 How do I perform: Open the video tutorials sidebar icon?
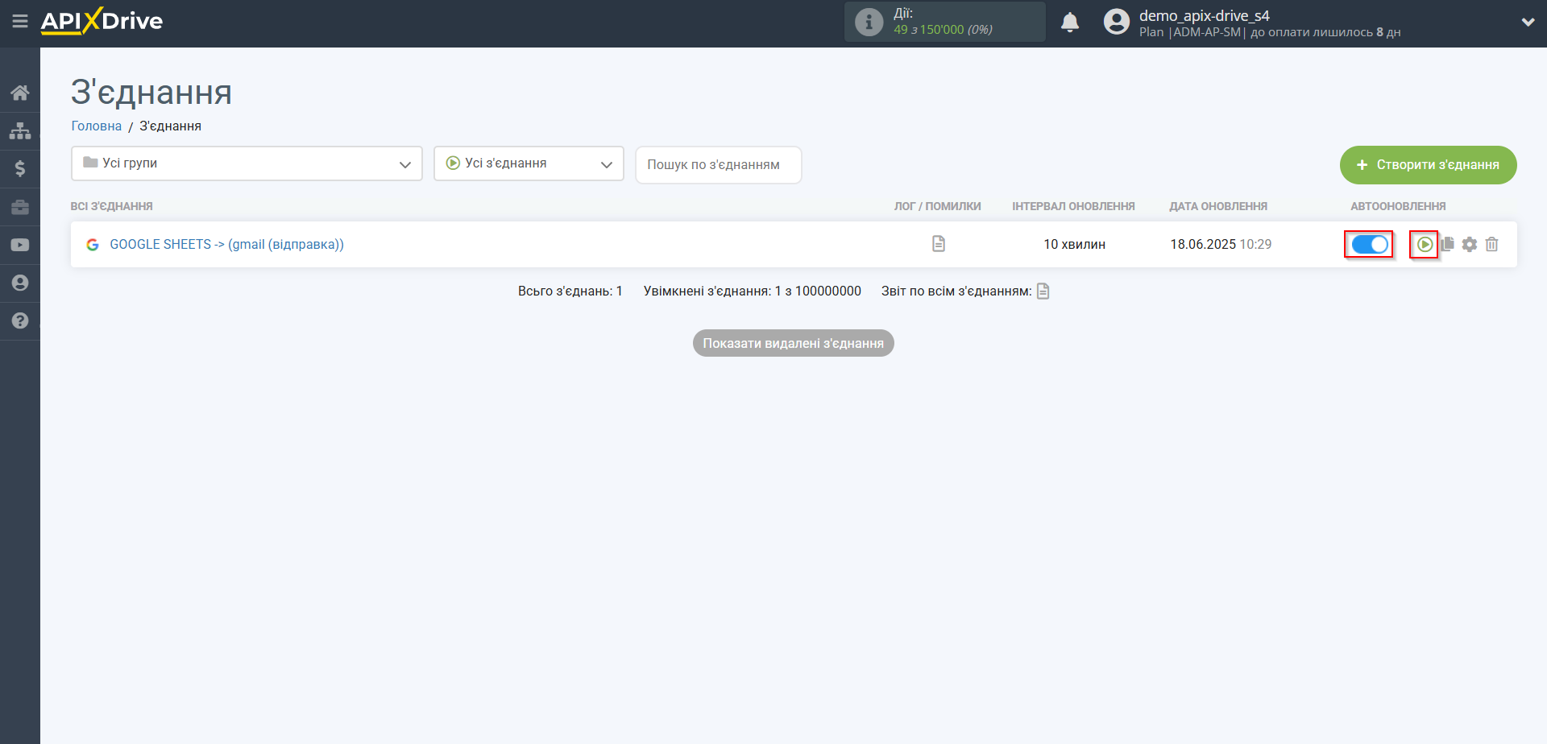[20, 245]
